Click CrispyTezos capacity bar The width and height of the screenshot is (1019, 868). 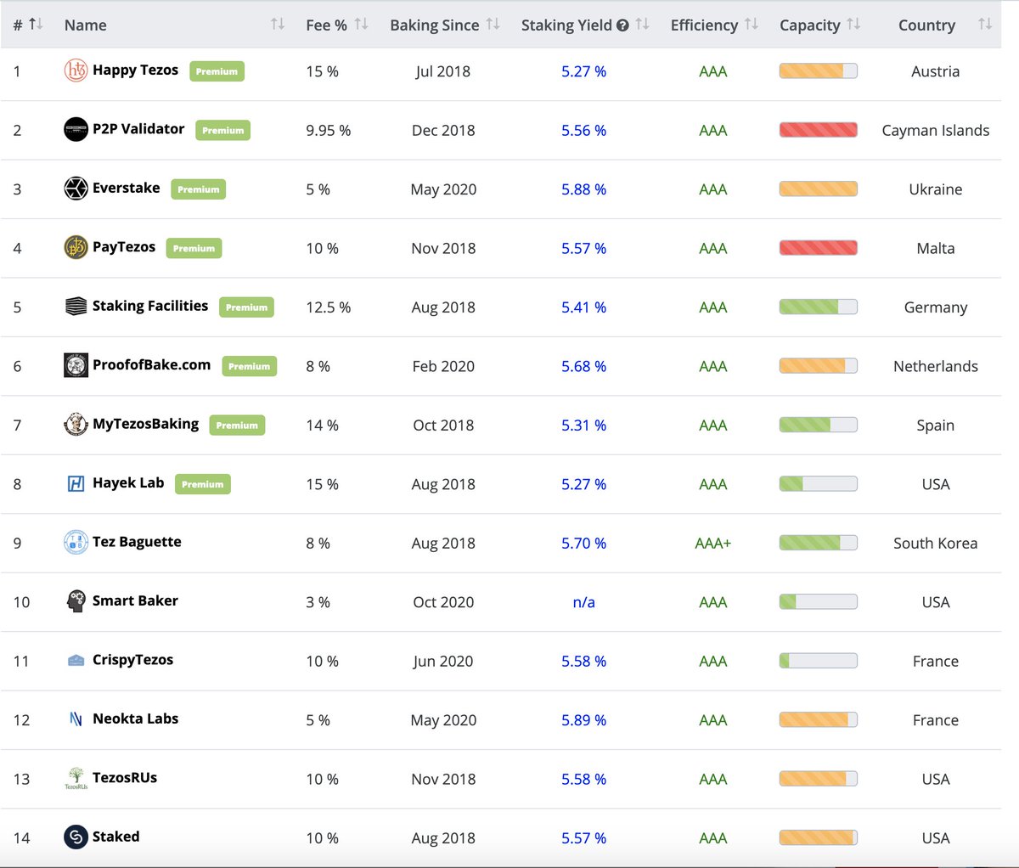point(818,660)
